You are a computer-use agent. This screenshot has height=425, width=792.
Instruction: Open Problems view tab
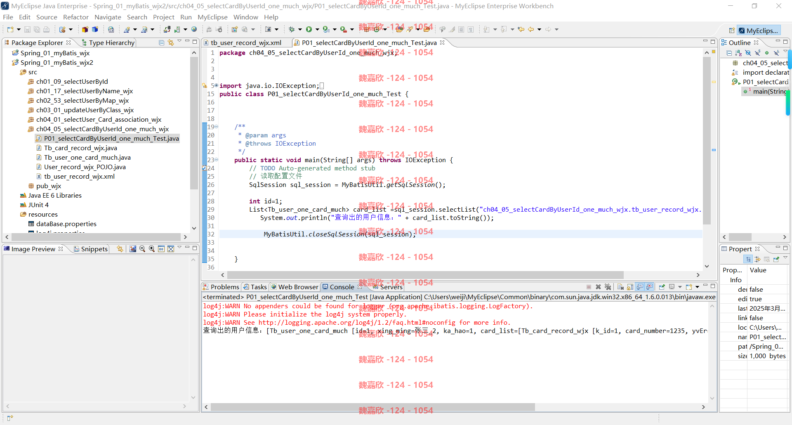tap(221, 287)
